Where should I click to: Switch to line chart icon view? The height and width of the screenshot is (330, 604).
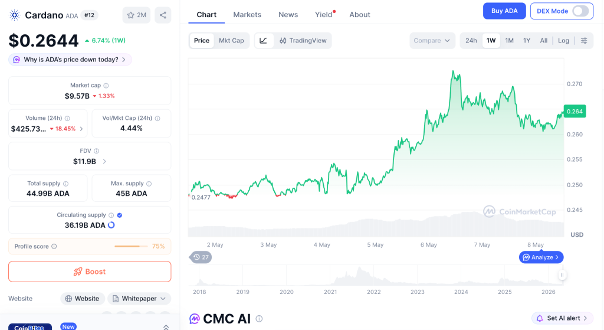(x=264, y=41)
